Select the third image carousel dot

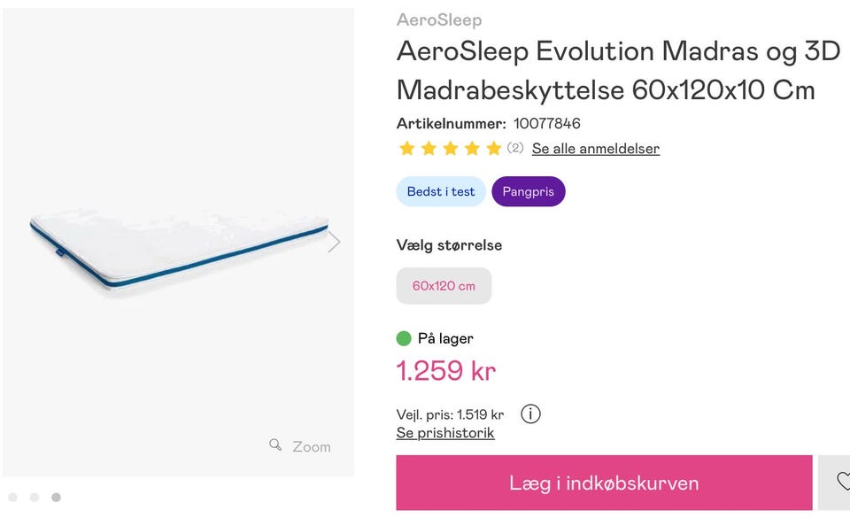coord(56,498)
